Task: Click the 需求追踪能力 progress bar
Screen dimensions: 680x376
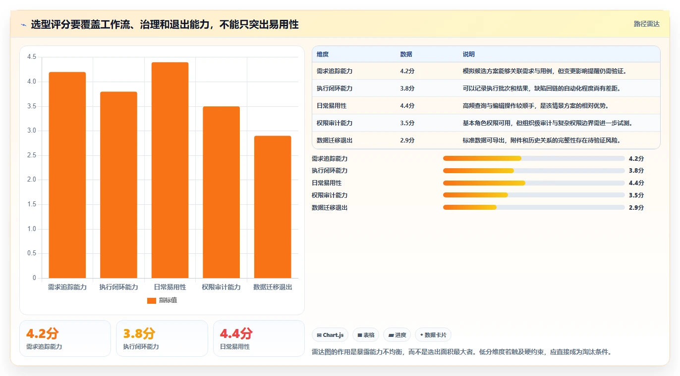Action: (x=534, y=158)
